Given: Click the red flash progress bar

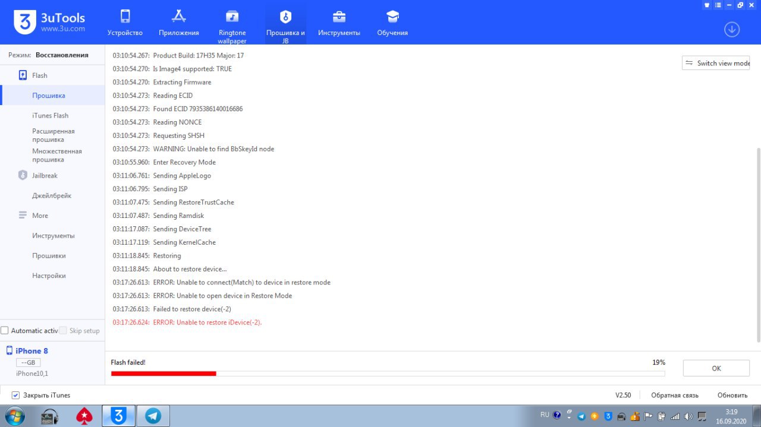Looking at the screenshot, I should pos(163,374).
